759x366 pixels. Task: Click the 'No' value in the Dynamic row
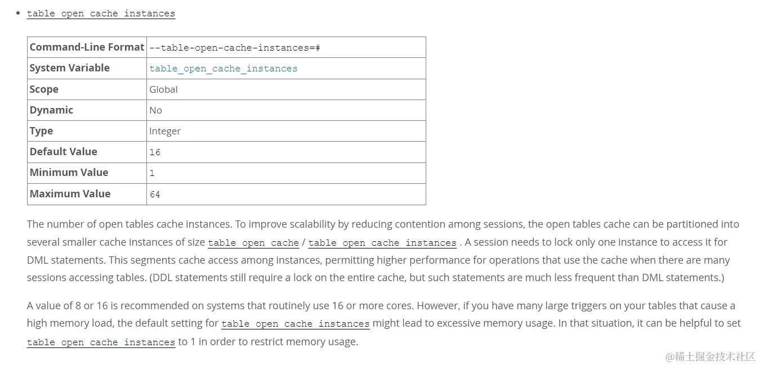tap(155, 110)
